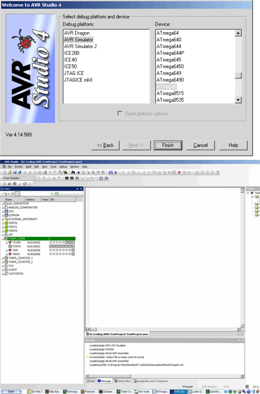
Task: Select JTAGICE mkII debug platform
Action: pyautogui.click(x=78, y=80)
